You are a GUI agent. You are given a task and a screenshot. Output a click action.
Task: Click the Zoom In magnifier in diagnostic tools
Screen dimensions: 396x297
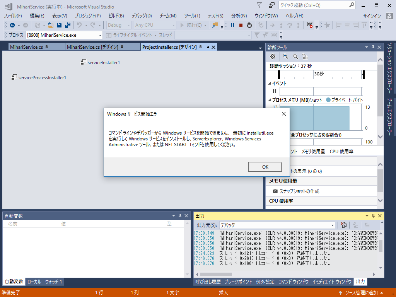(285, 56)
